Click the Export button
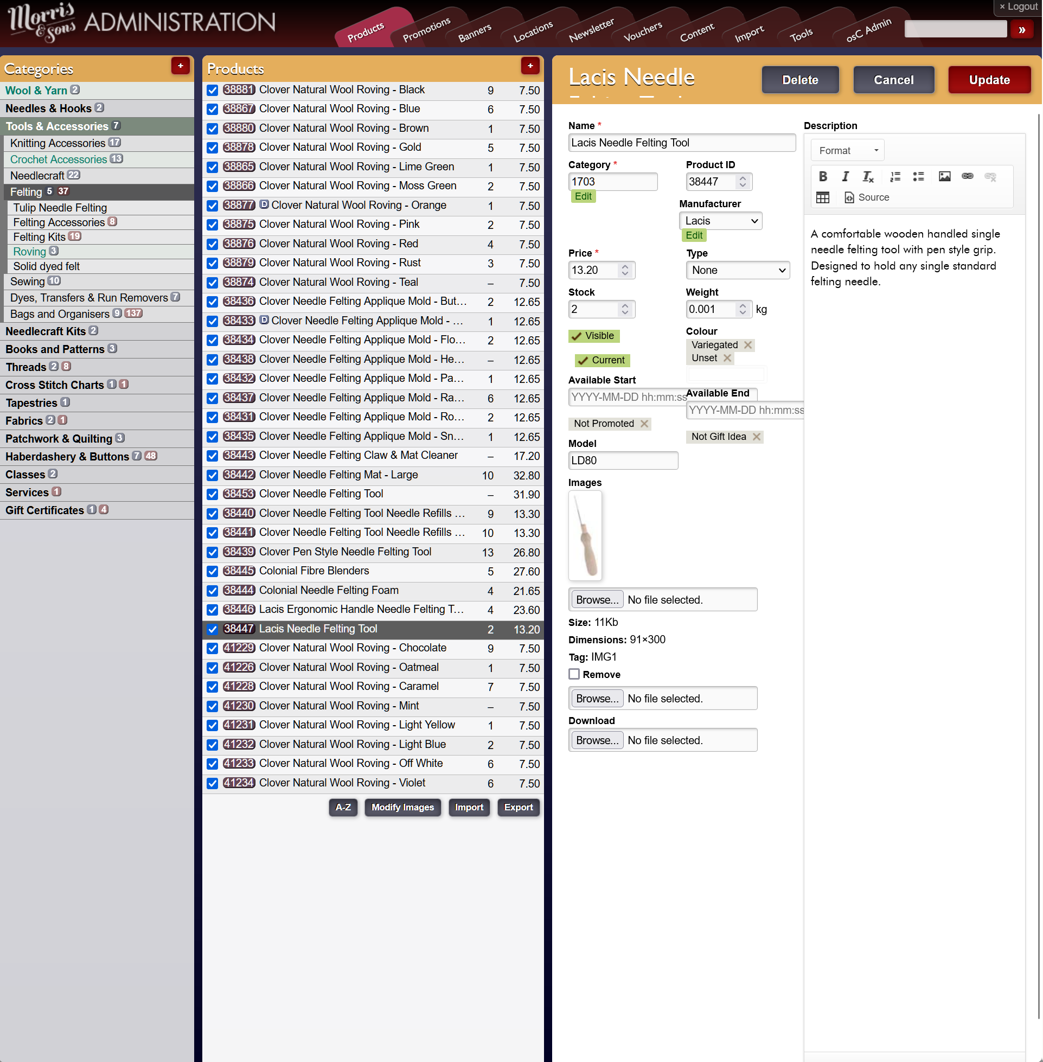Viewport: 1043px width, 1062px height. [517, 807]
